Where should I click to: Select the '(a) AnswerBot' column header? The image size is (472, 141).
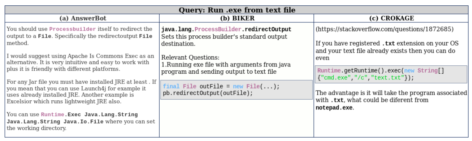83,18
